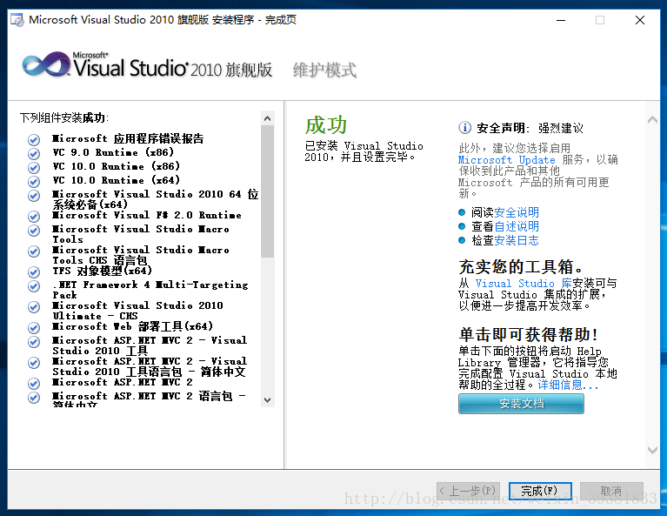Close the installer window

pos(640,20)
